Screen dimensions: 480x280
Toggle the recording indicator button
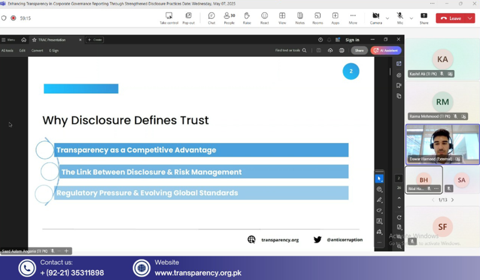(13, 18)
